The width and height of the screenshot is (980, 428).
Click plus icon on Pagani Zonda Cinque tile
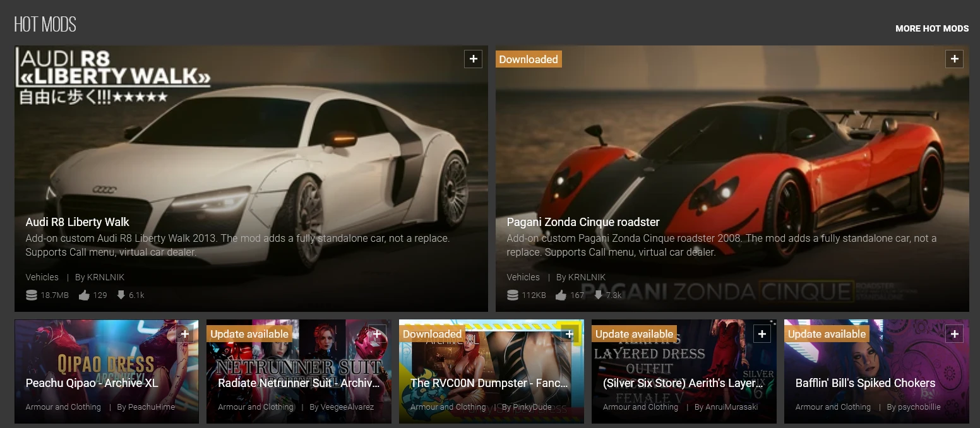[x=954, y=59]
